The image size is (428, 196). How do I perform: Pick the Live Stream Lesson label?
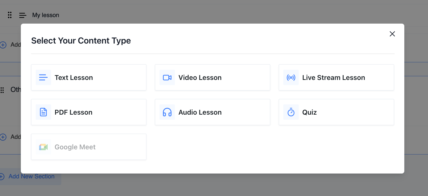334,78
